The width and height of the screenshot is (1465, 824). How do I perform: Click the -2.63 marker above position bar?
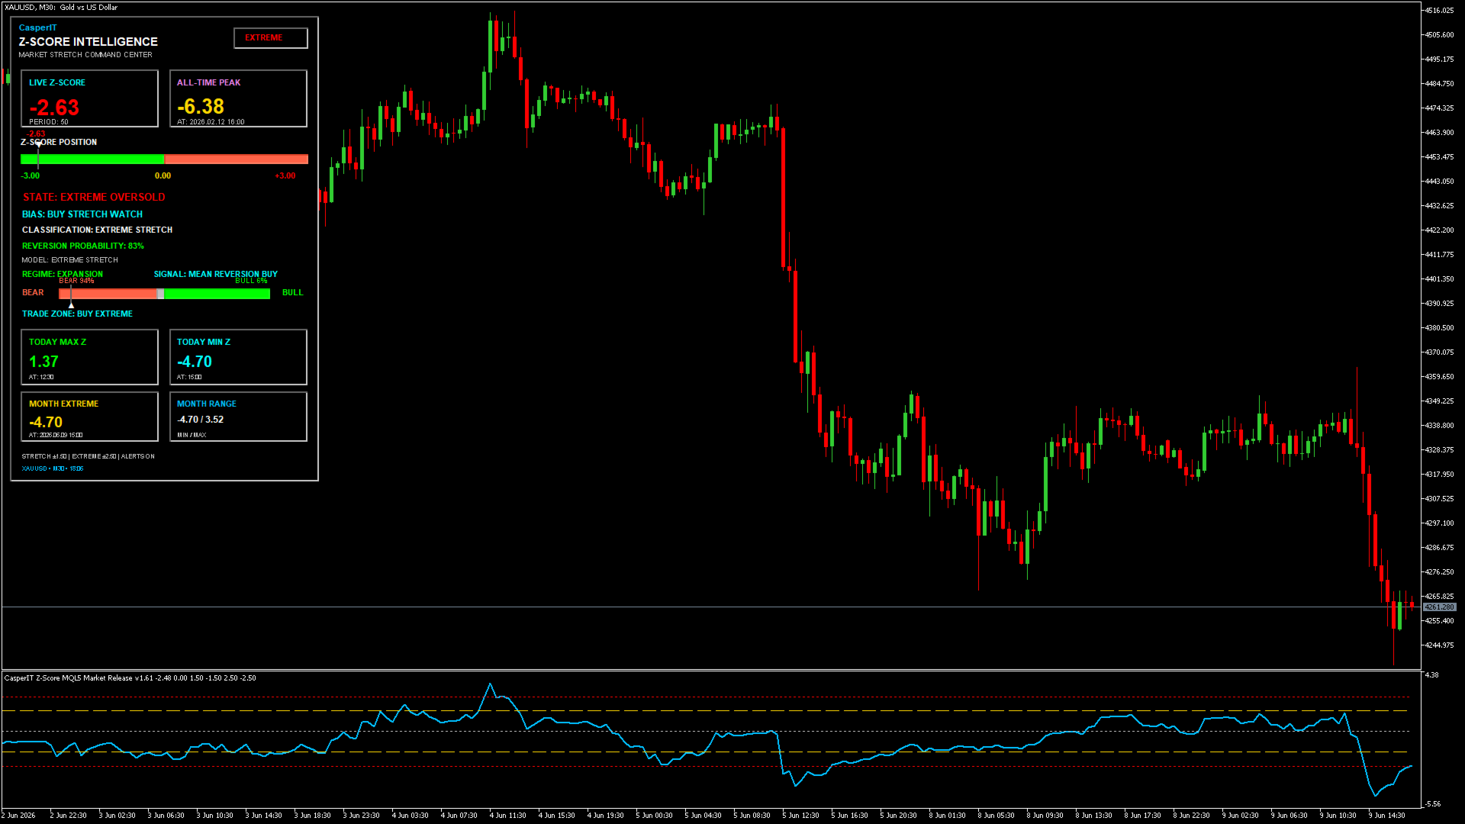(x=36, y=134)
